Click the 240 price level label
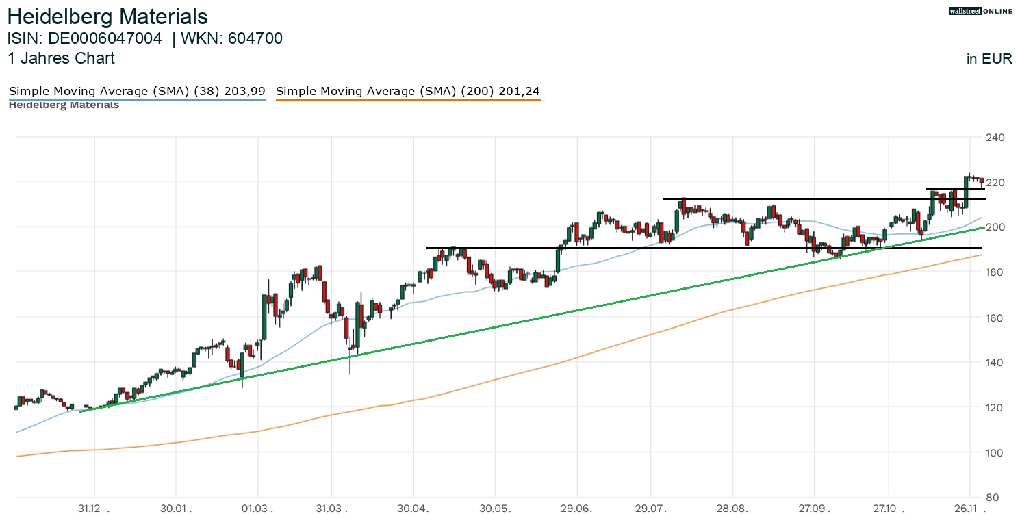The image size is (1020, 514). click(994, 138)
